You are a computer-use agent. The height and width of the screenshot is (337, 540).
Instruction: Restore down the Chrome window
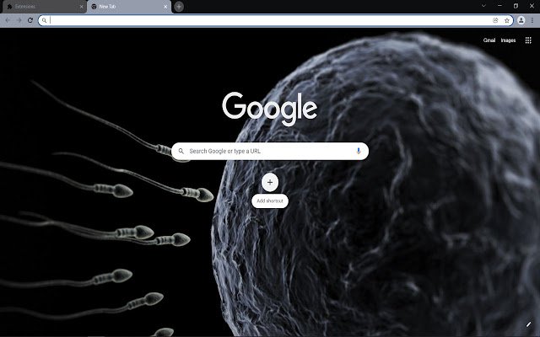[516, 6]
